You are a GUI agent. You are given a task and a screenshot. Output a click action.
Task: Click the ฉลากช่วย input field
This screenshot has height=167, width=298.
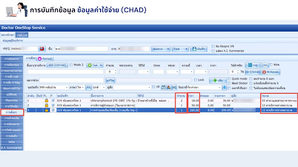click(x=72, y=80)
